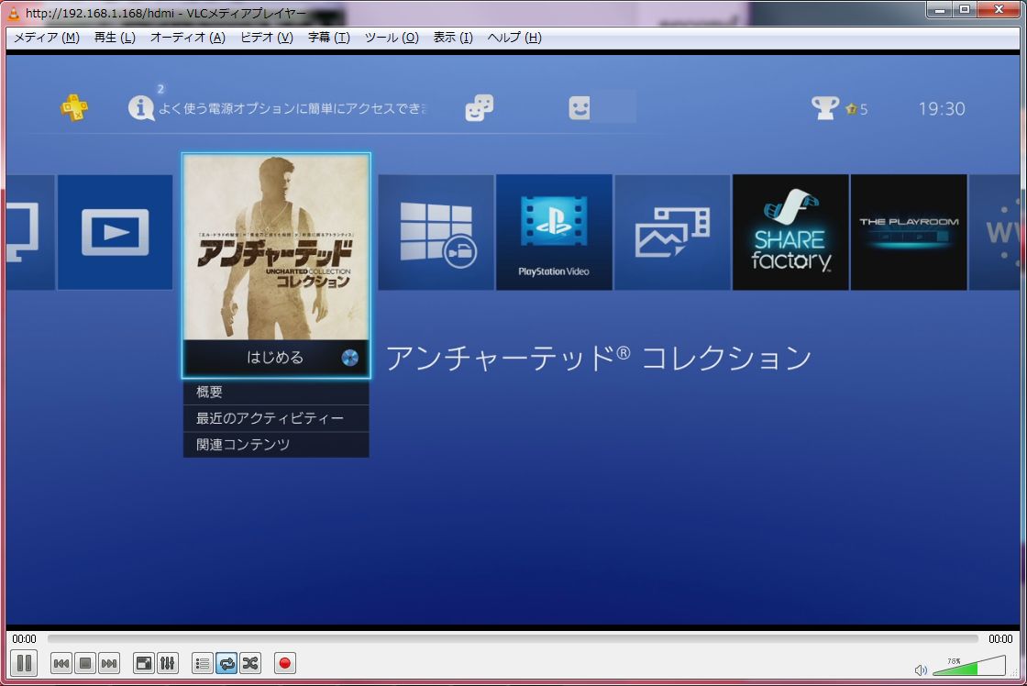Open the trophies cup icon
The image size is (1027, 686).
[824, 108]
